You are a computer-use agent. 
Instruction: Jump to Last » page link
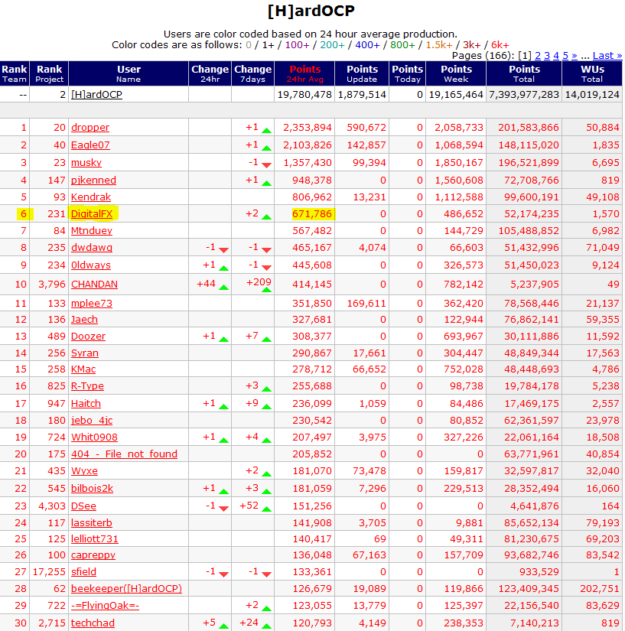click(607, 56)
